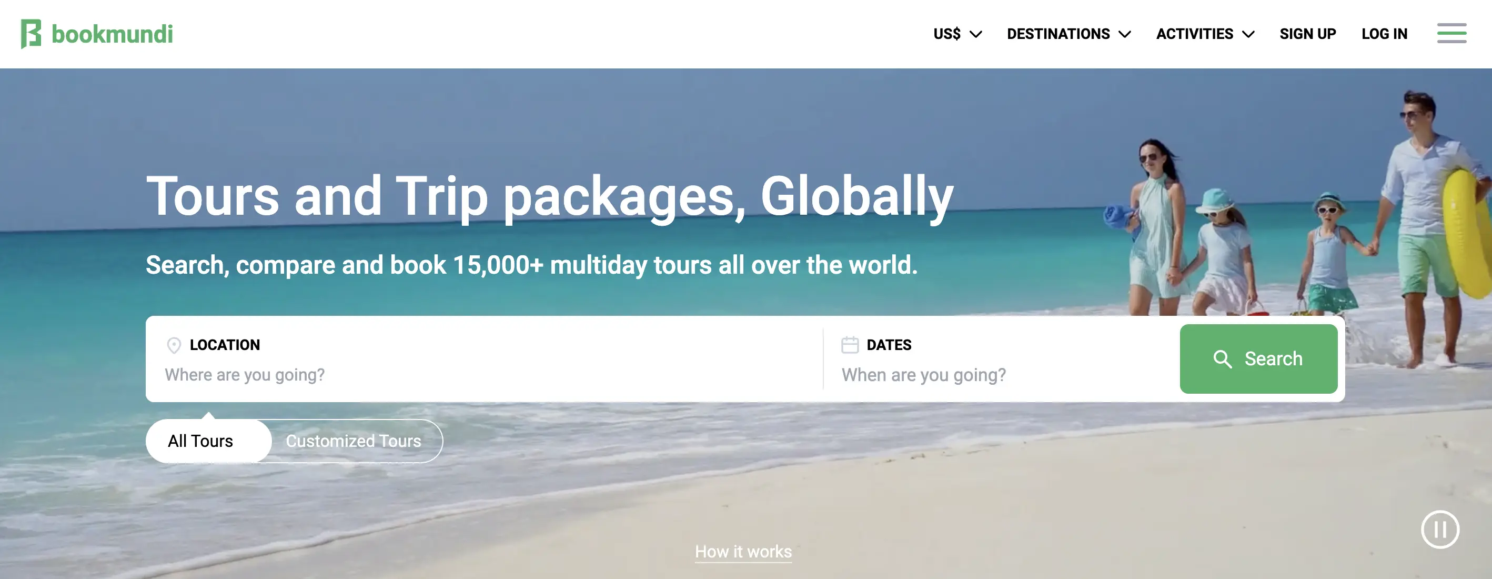Click the calendar icon beside DATES
Screen dimensions: 1492x579
tap(850, 345)
